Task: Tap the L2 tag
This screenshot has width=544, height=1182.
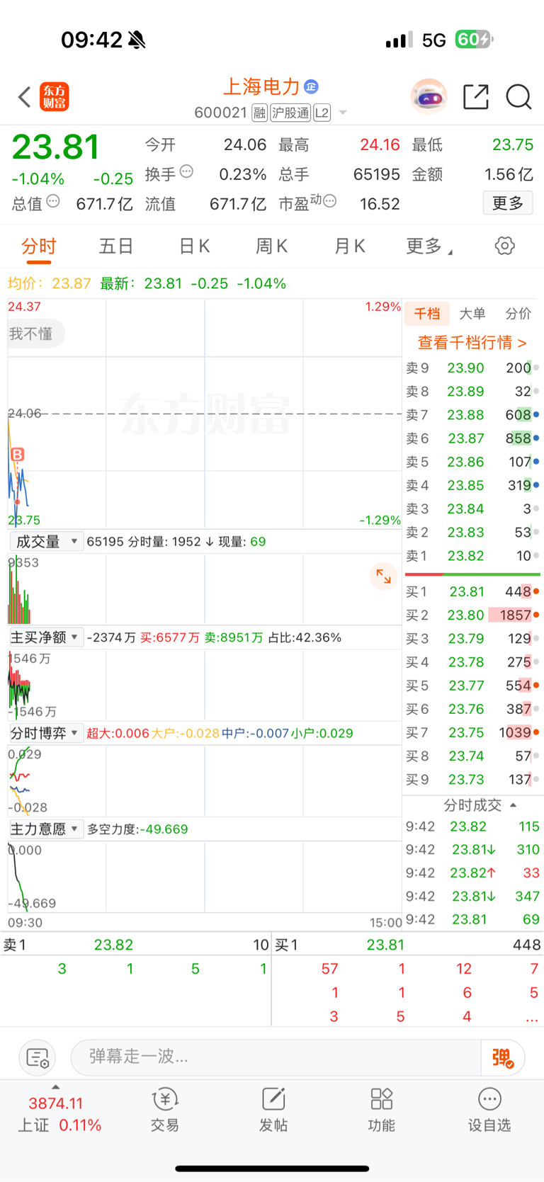Action: point(322,113)
